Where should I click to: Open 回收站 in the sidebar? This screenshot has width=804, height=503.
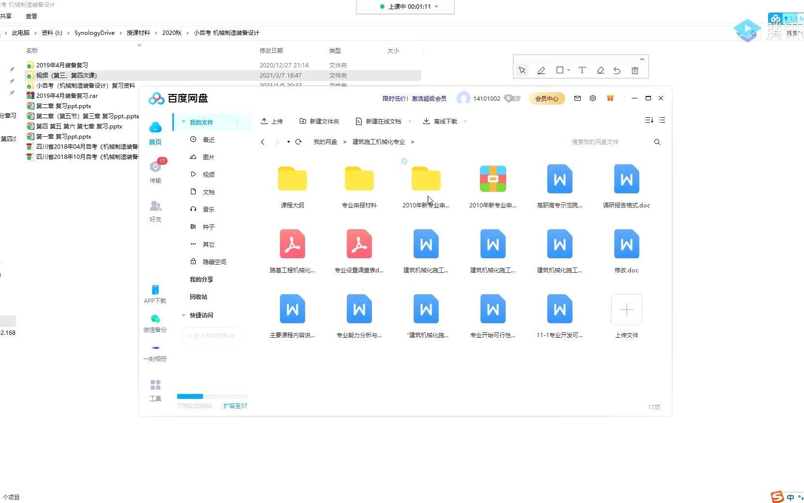tap(199, 297)
